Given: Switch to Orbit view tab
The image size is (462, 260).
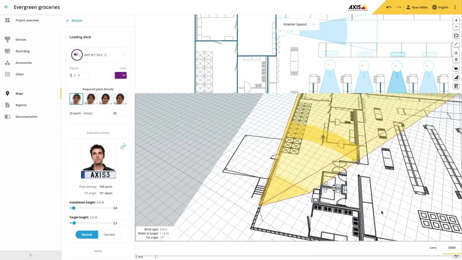Looking at the screenshot, I should tap(452, 248).
